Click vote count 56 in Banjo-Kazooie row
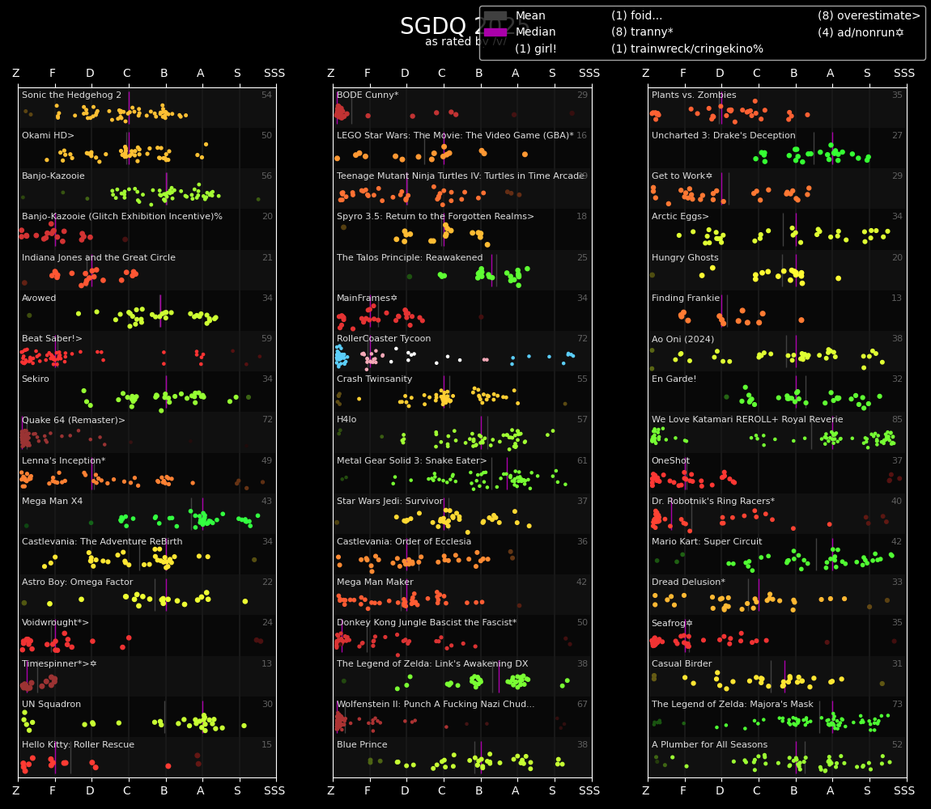This screenshot has height=809, width=931. (266, 176)
